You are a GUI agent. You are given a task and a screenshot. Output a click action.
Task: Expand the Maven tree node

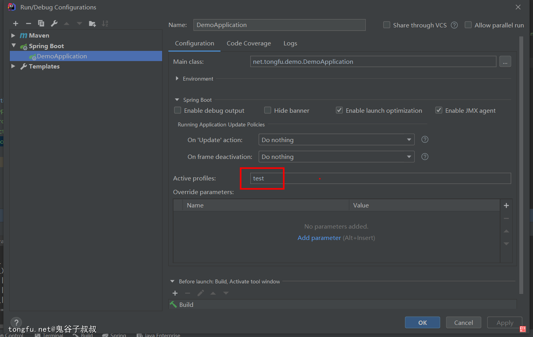tap(13, 35)
